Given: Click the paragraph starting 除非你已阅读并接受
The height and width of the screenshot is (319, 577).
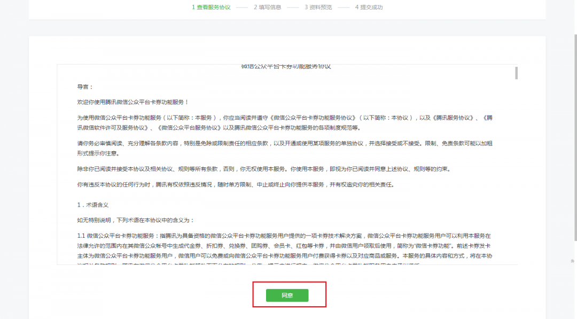Looking at the screenshot, I should pyautogui.click(x=263, y=169).
